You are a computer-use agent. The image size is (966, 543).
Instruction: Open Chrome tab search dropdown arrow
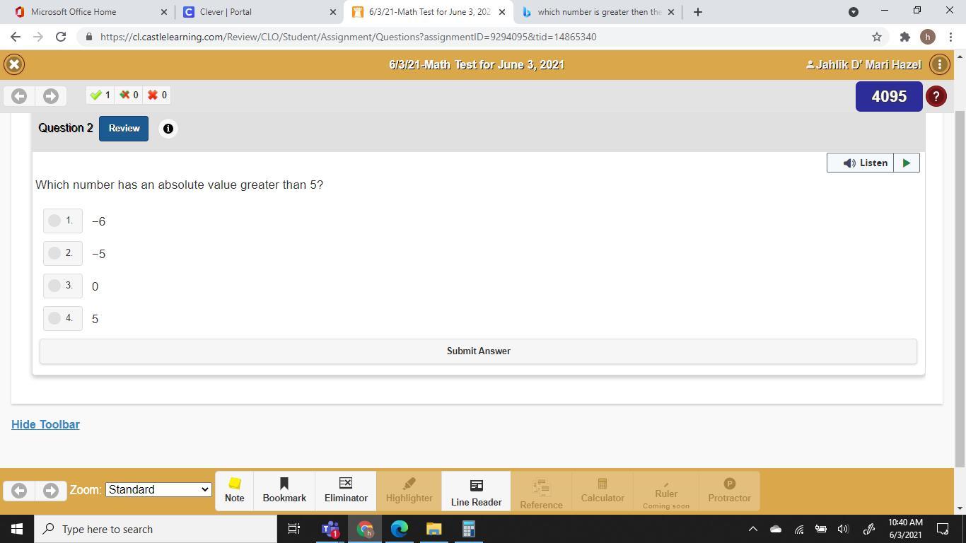click(853, 12)
